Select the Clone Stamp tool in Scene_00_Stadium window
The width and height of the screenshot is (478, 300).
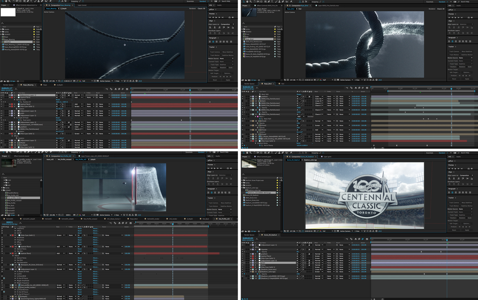coord(279,153)
